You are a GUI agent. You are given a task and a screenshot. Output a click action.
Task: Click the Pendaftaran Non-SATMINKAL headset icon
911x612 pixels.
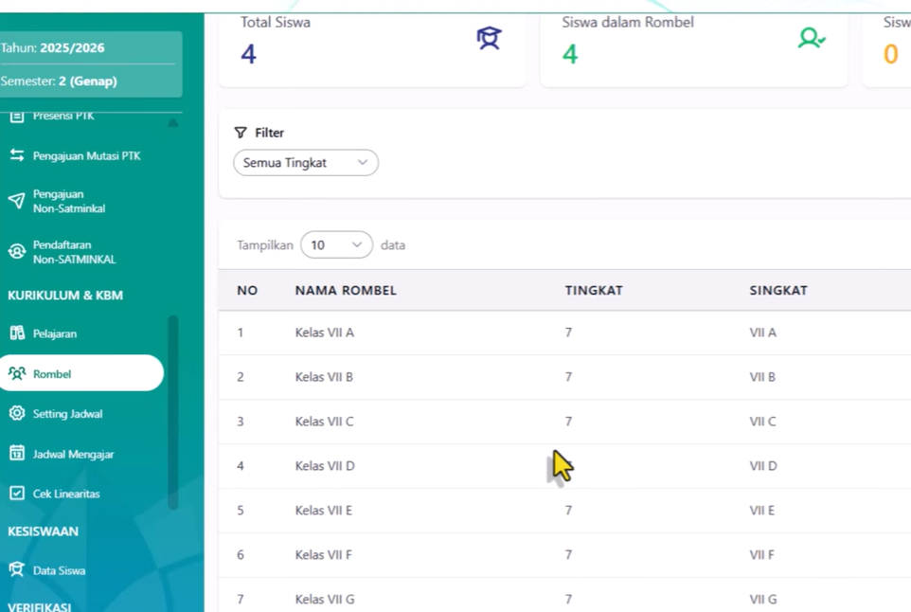(17, 252)
